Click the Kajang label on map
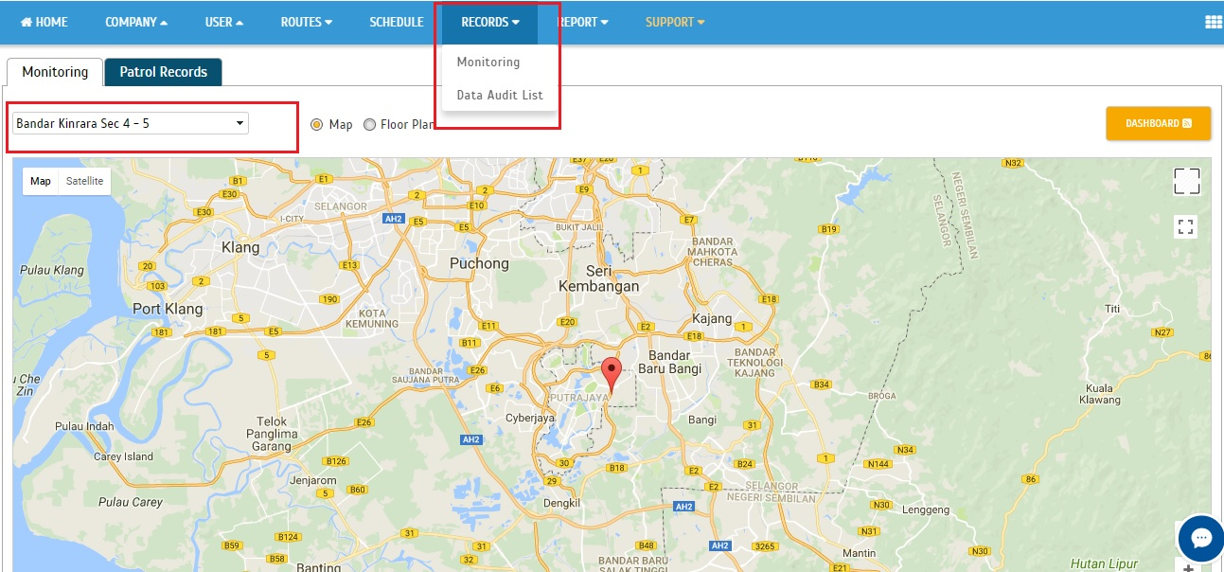 click(x=713, y=318)
